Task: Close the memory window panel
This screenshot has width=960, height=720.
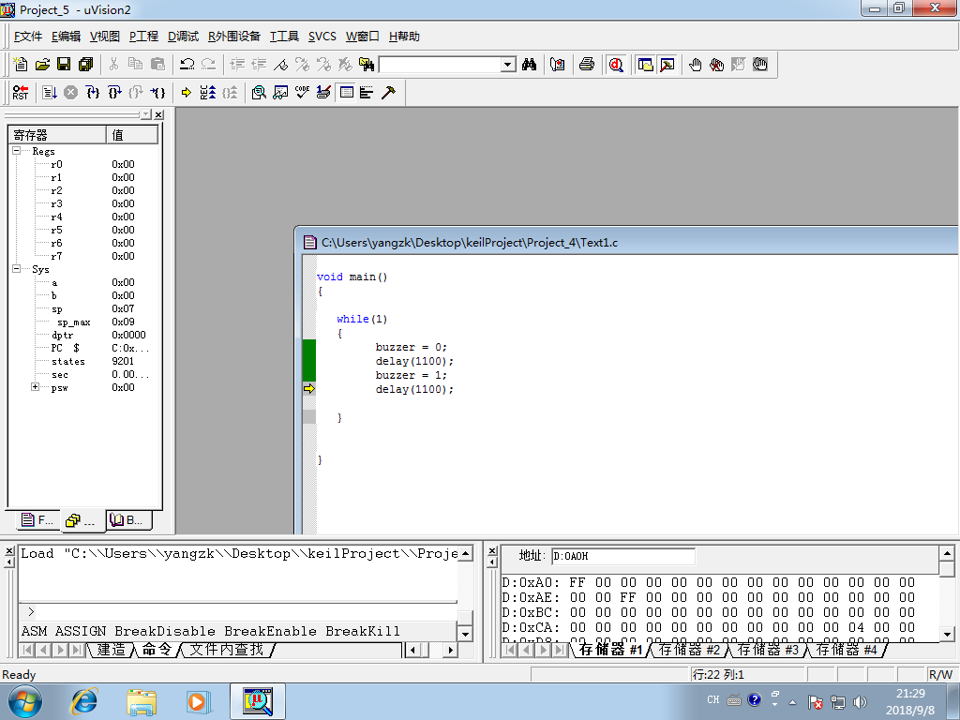Action: tap(491, 550)
